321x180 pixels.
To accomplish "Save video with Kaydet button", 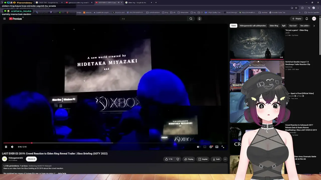I will [203, 159].
